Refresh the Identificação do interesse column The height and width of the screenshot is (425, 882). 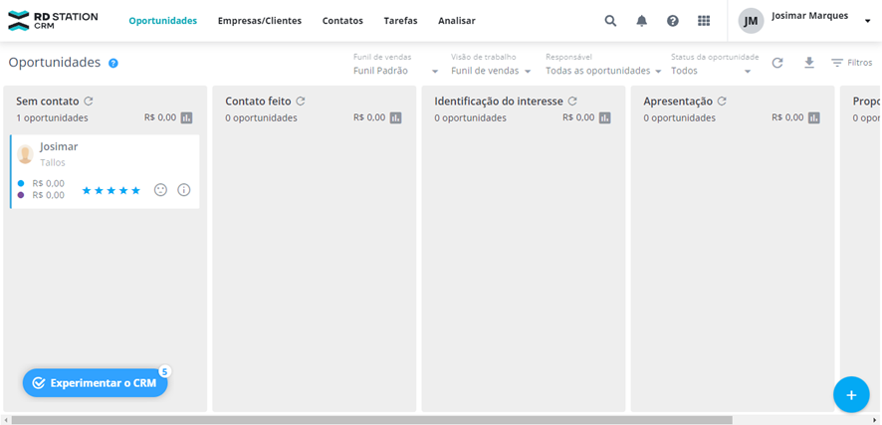[x=572, y=102]
